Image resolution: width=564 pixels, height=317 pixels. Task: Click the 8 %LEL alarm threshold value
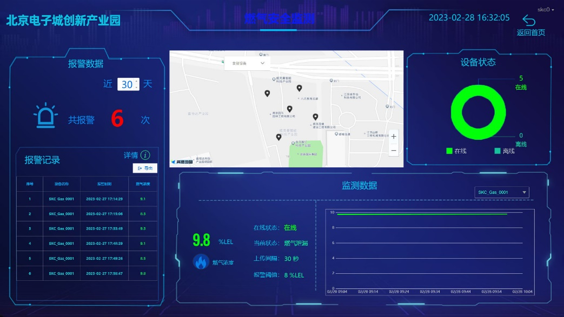point(294,275)
